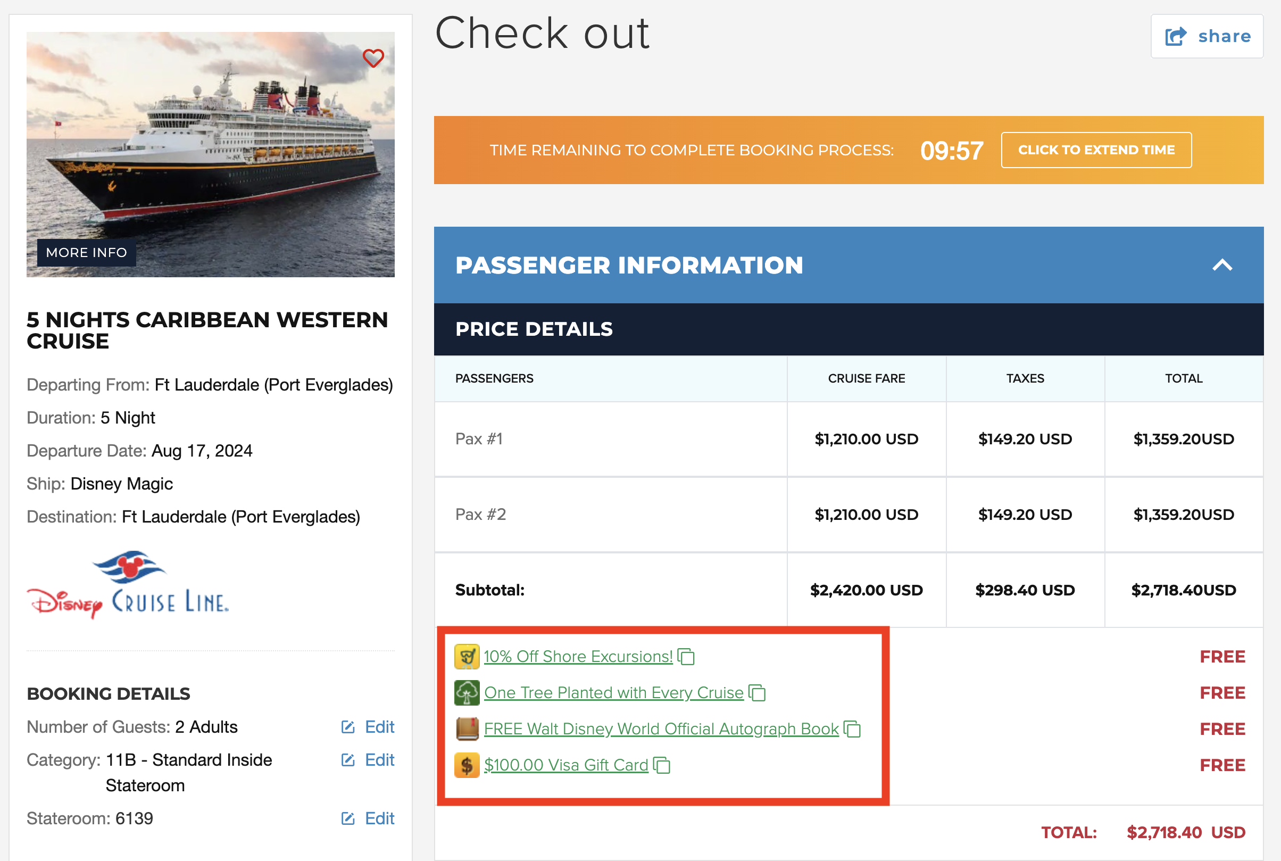
Task: Click the Click To Extend Time button
Action: [1096, 150]
